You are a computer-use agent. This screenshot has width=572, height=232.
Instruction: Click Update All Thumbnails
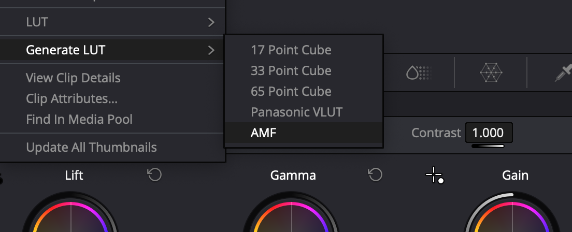pos(91,147)
